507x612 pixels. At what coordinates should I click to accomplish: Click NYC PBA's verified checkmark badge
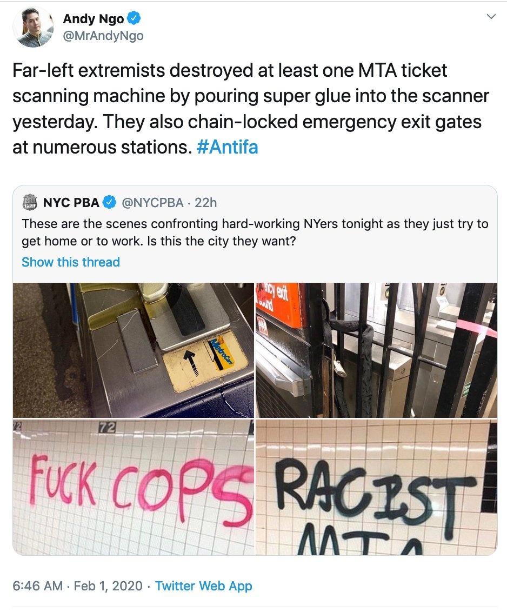(x=109, y=202)
